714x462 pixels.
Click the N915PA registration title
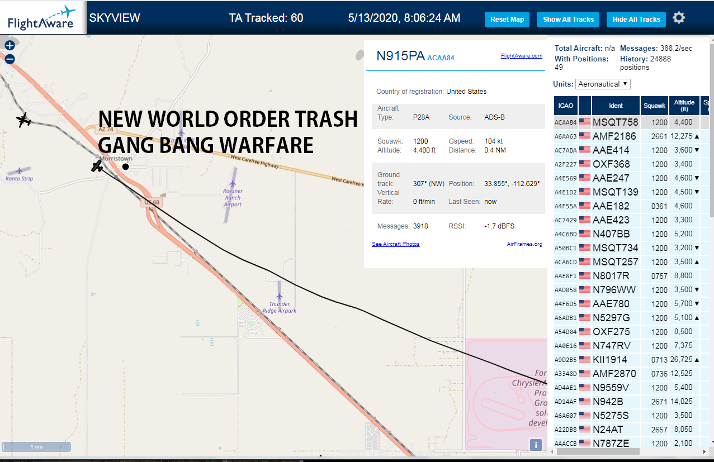click(400, 56)
